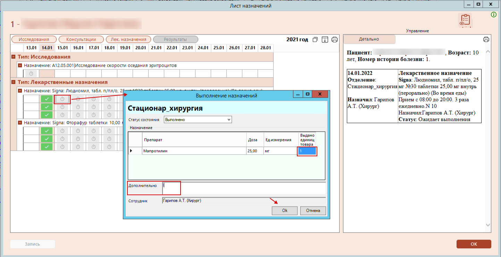Click the green info icon in top-right corner
This screenshot has height=257, width=501.
point(493,15)
